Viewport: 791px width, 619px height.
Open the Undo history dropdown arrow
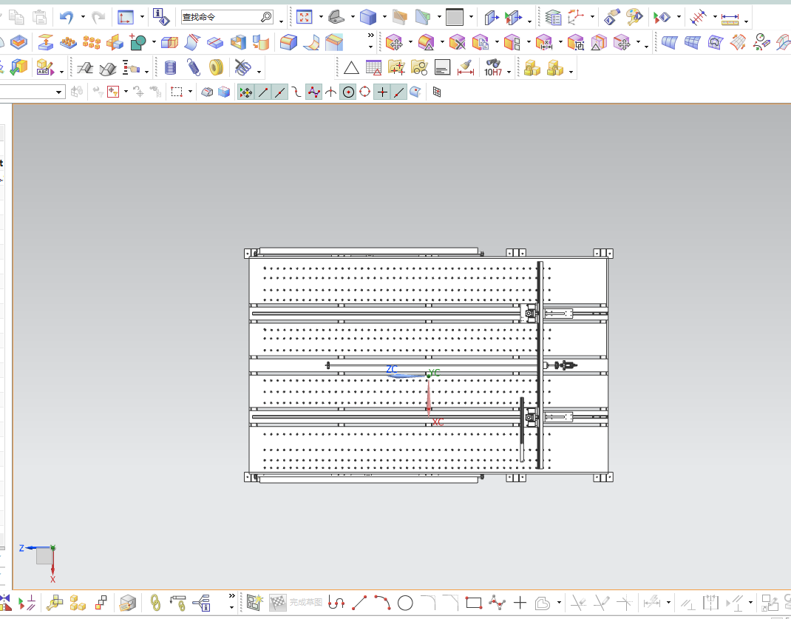point(84,17)
